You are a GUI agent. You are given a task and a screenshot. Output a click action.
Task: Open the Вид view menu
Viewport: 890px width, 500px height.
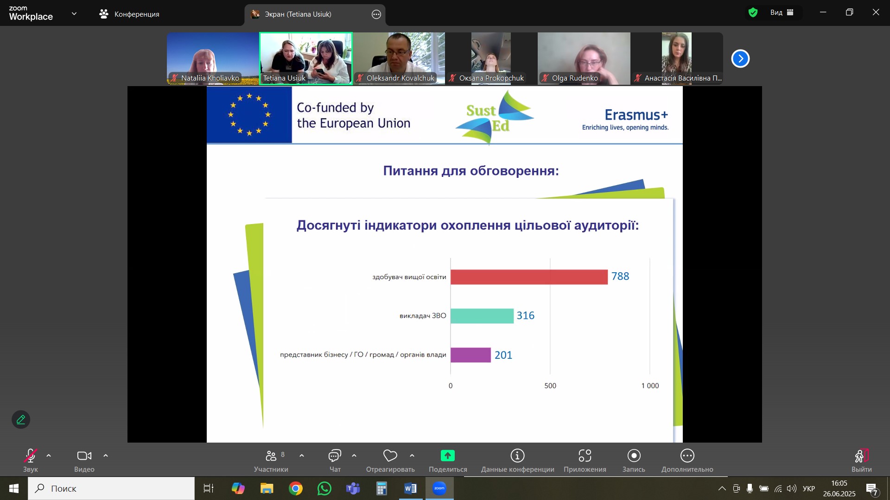click(782, 12)
